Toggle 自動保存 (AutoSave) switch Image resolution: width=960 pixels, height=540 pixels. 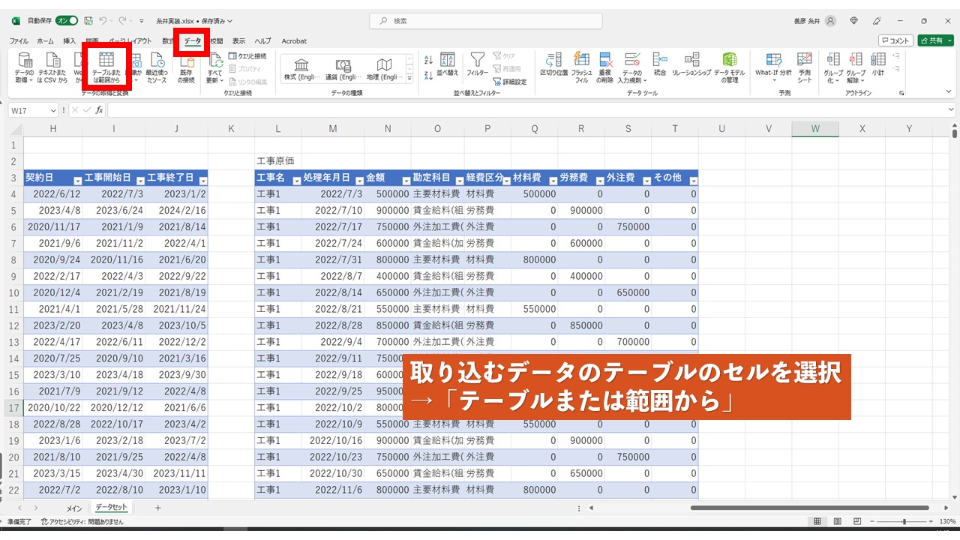click(x=67, y=21)
